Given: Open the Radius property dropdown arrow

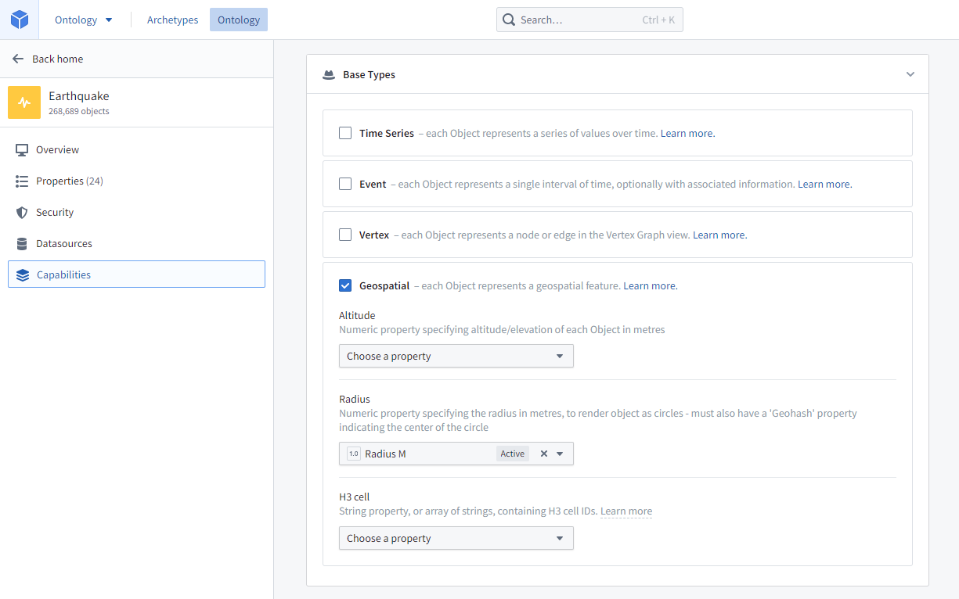Looking at the screenshot, I should click(x=560, y=454).
